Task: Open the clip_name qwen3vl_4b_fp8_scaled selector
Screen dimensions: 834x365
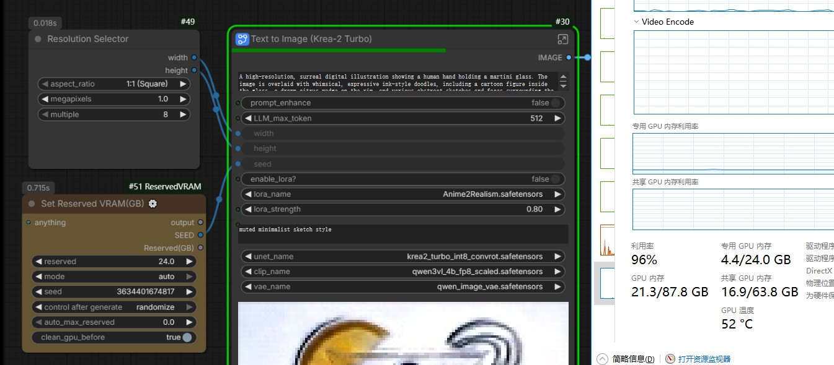Action: [x=403, y=272]
